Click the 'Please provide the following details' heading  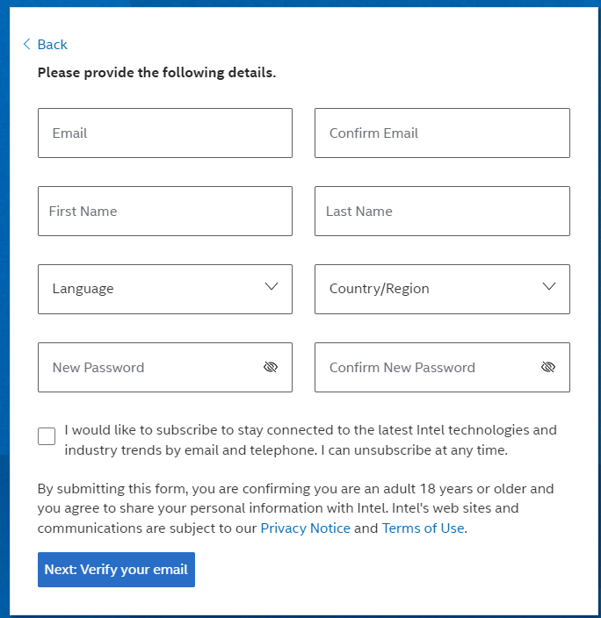156,73
